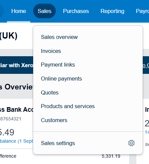Collapse the Sales menu in the navigation bar
149x164 pixels.
(x=44, y=11)
